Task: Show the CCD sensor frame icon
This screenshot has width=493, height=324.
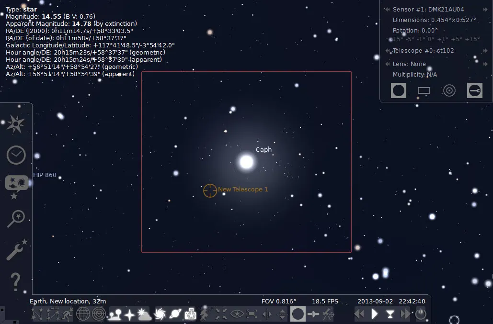Action: (x=424, y=90)
